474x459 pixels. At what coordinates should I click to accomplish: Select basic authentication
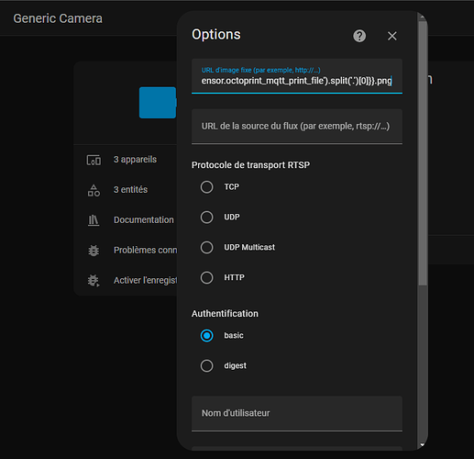coord(207,336)
